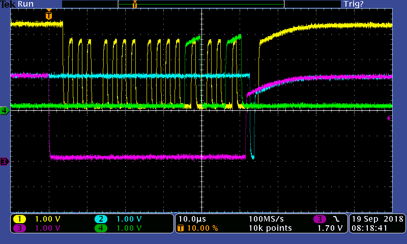
Task: Click the magenta channel 3 badge in readout
Action: coord(19,228)
